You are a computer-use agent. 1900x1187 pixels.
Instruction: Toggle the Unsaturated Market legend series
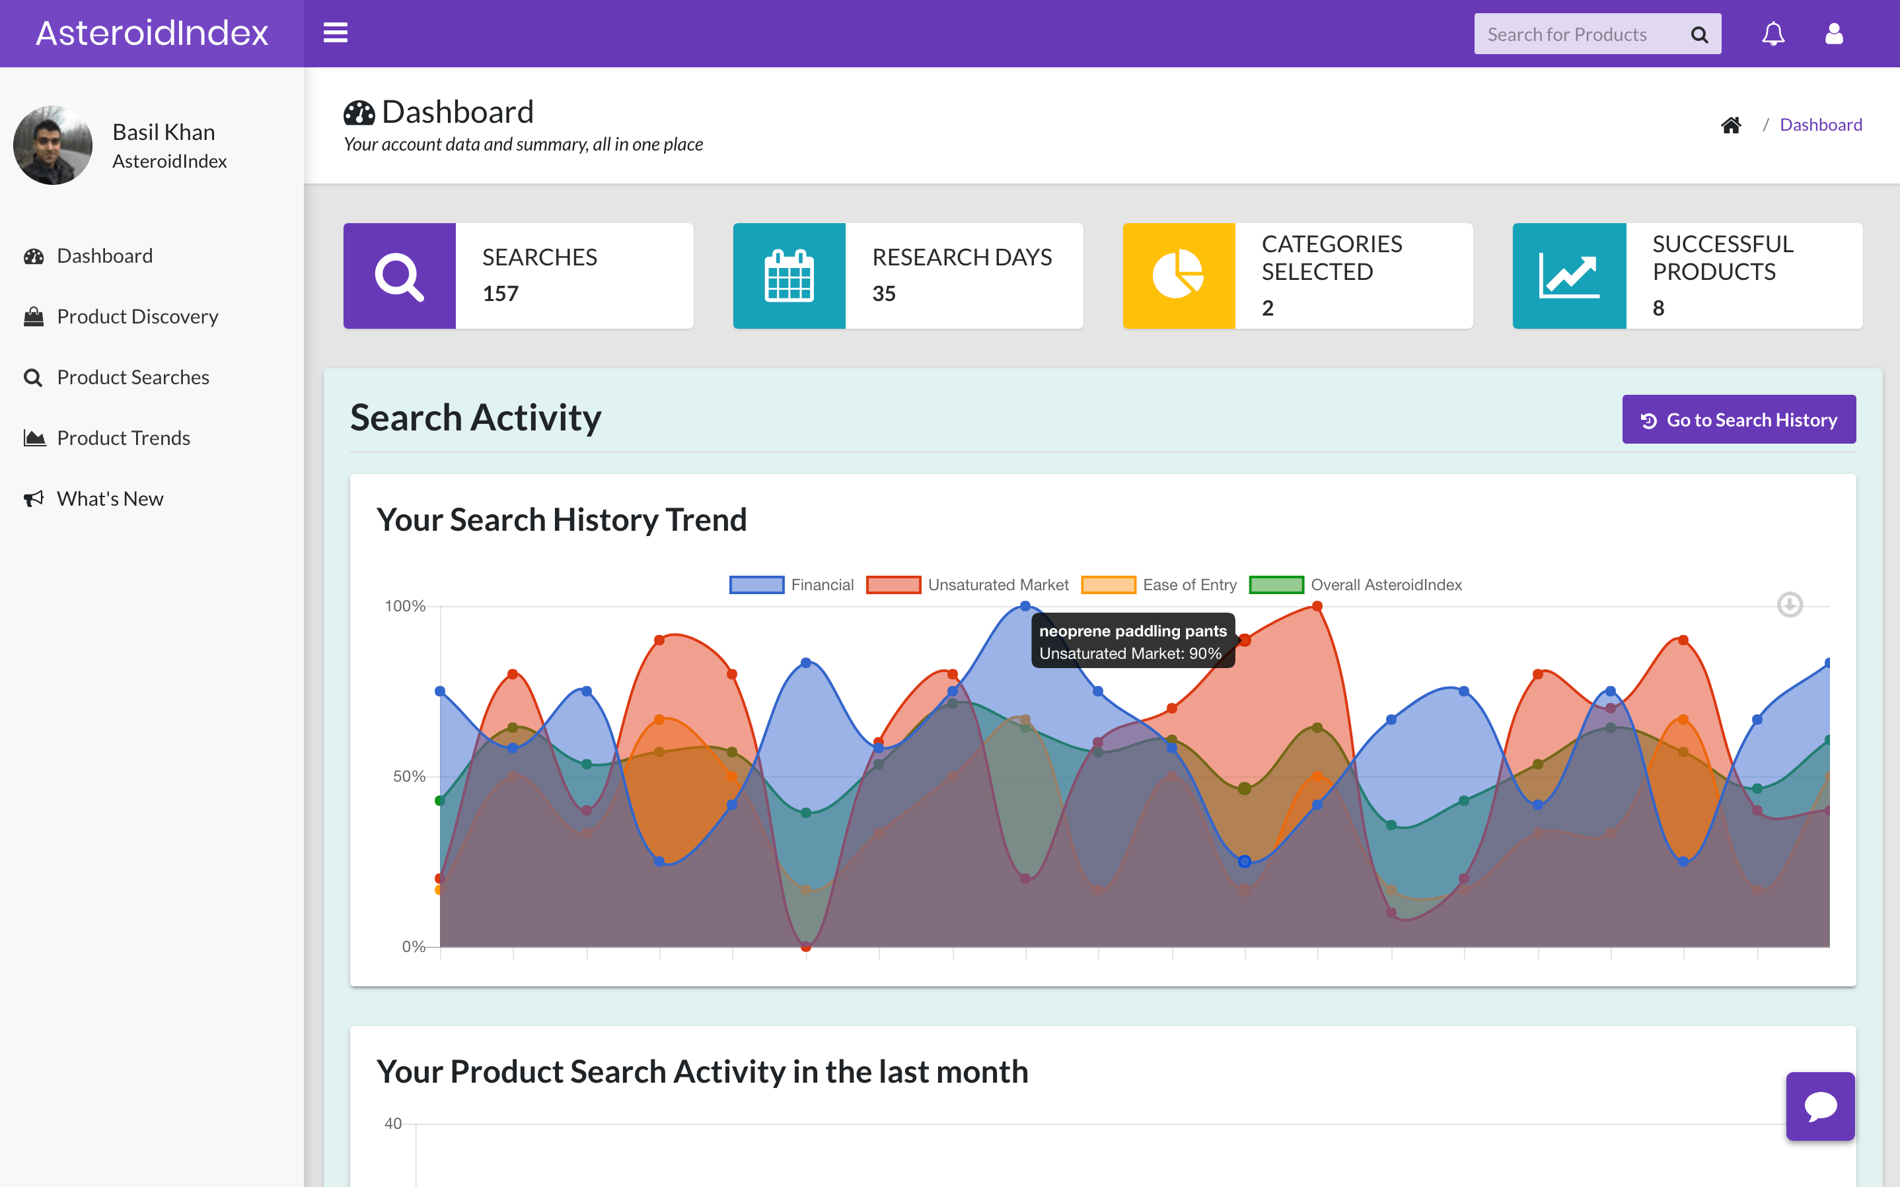pyautogui.click(x=967, y=585)
